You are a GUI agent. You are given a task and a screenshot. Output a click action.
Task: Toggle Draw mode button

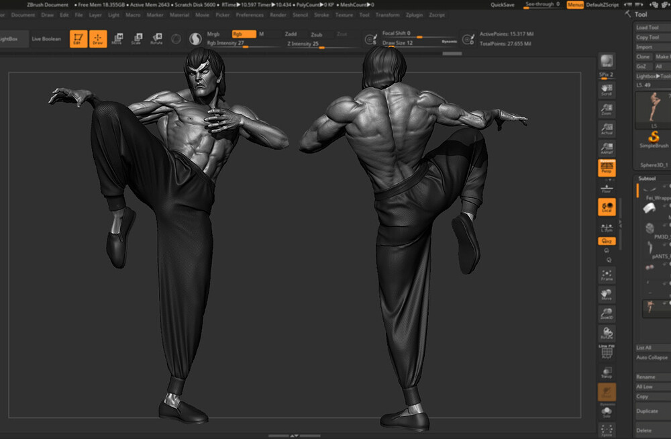(98, 39)
